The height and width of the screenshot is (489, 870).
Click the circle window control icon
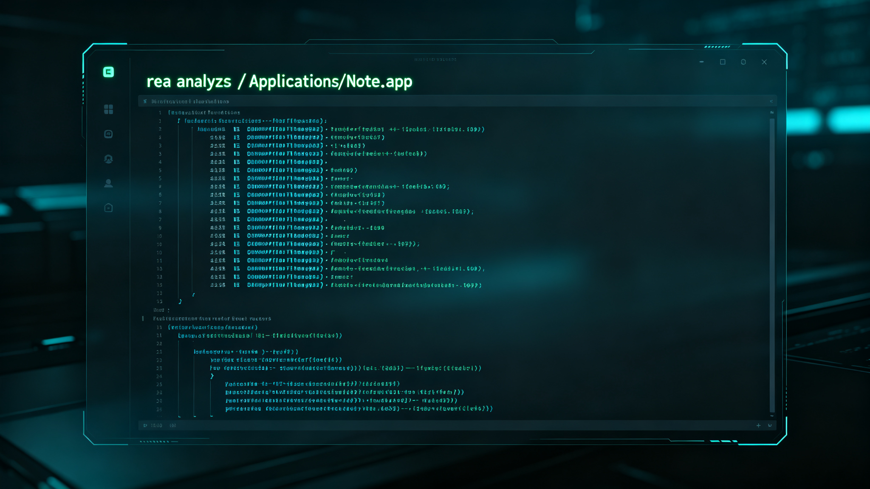pyautogui.click(x=743, y=62)
